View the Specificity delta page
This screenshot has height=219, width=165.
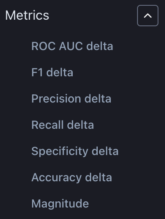[75, 151]
